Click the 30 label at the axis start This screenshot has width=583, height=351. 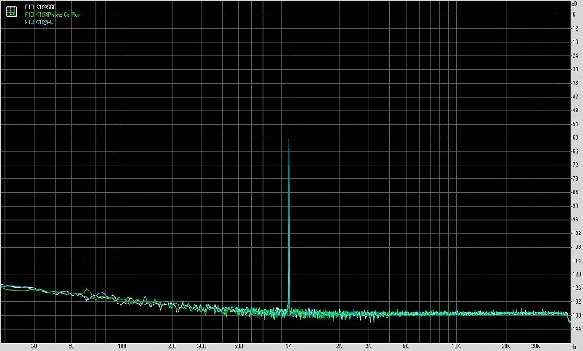(35, 347)
